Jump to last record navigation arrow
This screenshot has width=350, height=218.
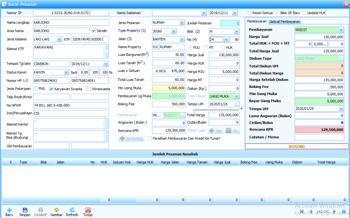[344, 212]
